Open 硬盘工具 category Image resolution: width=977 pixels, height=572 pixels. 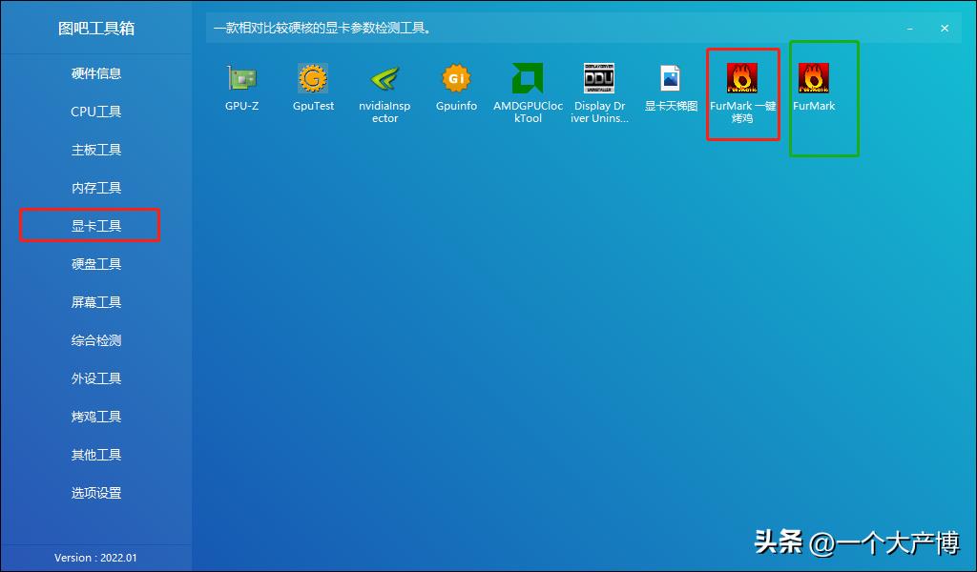96,264
